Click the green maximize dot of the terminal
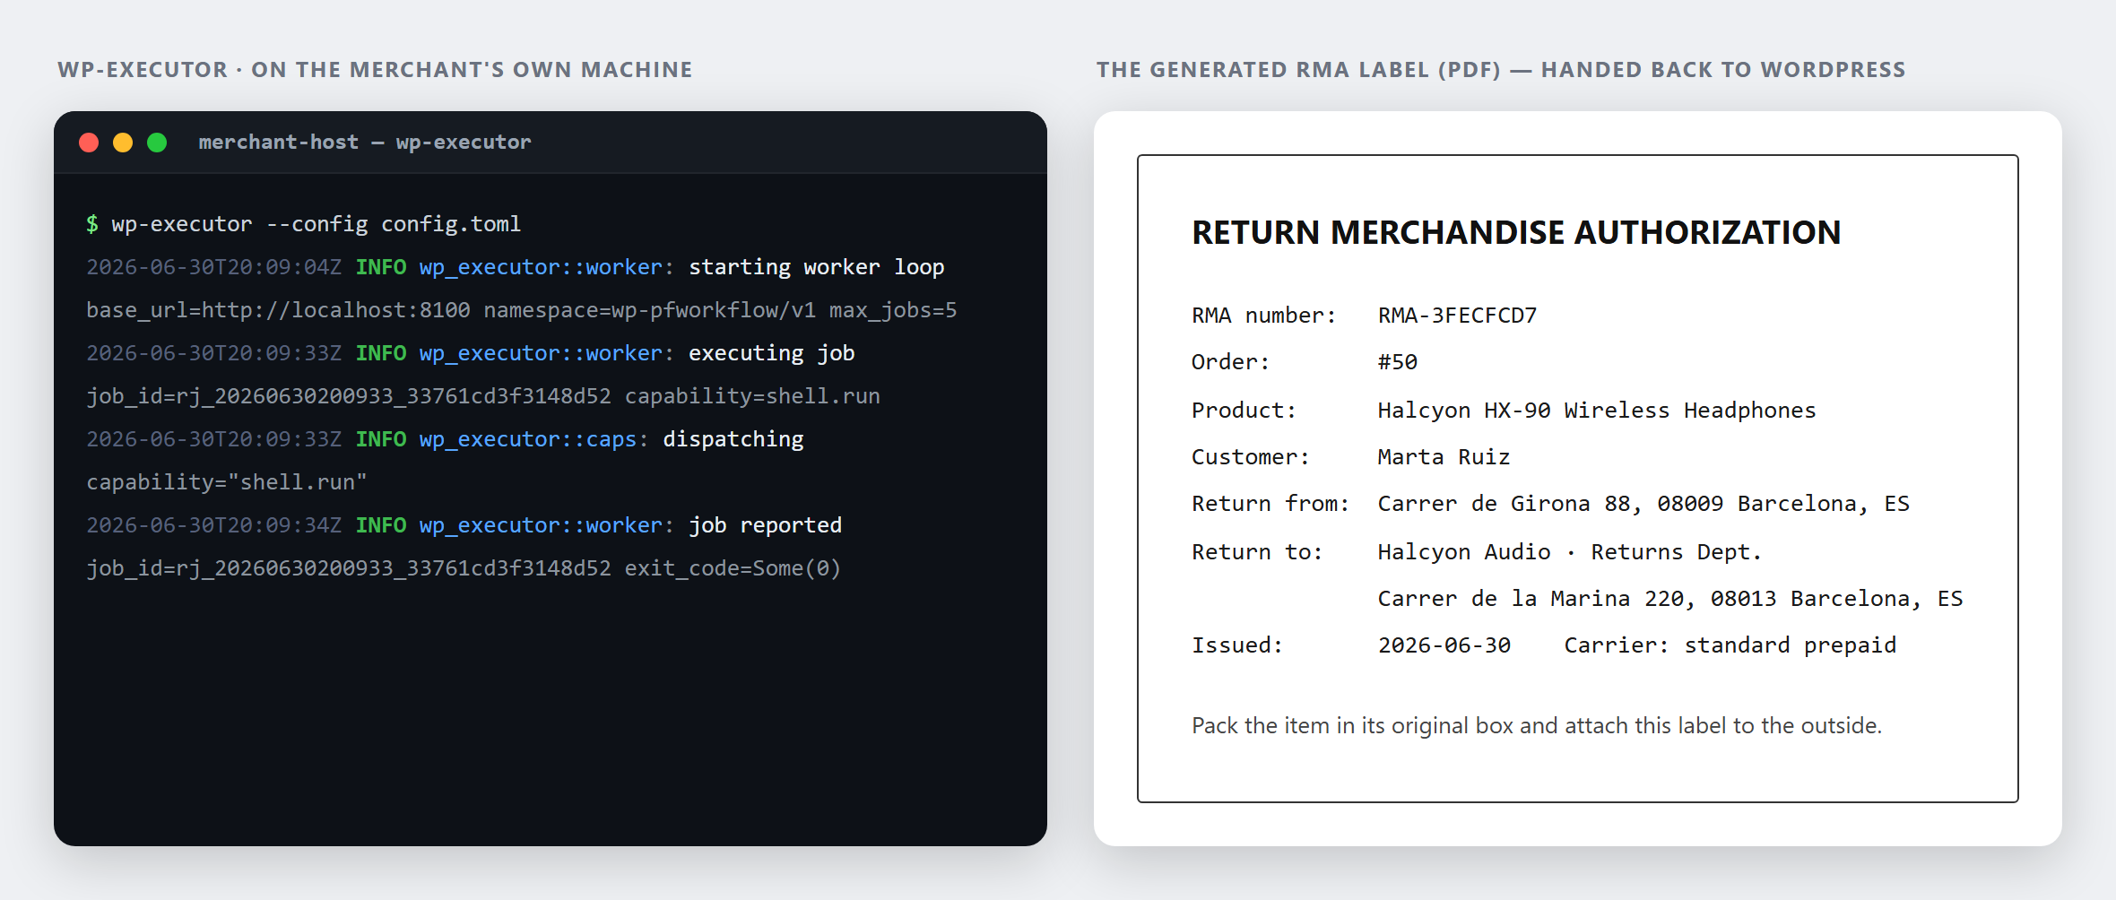Image resolution: width=2116 pixels, height=900 pixels. (x=157, y=143)
